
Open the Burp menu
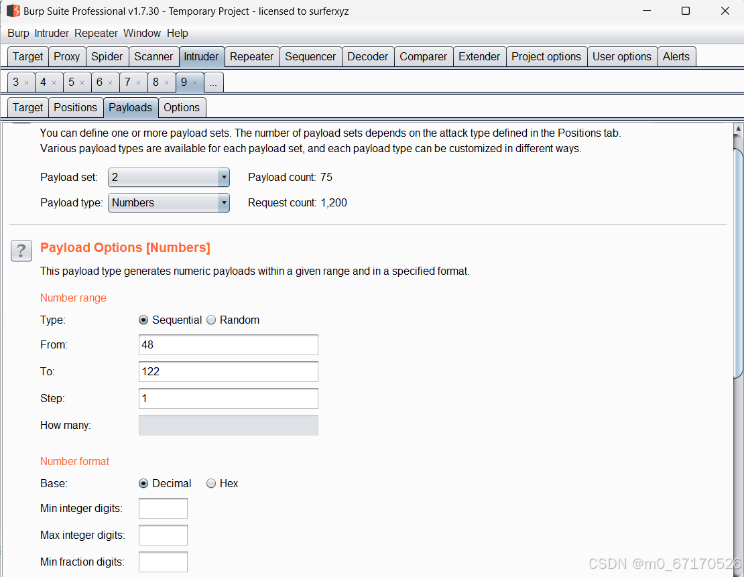(18, 34)
